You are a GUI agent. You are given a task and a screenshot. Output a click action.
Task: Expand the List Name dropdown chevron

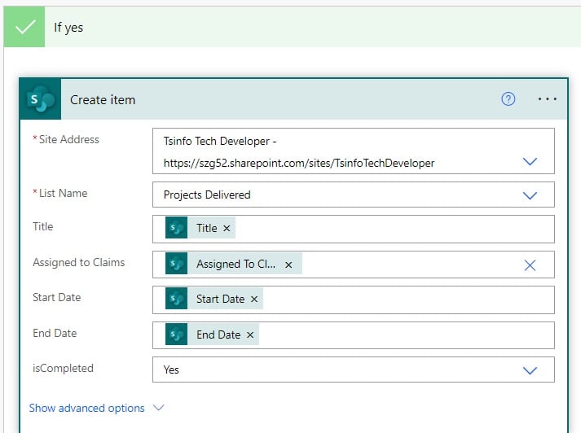click(x=530, y=195)
